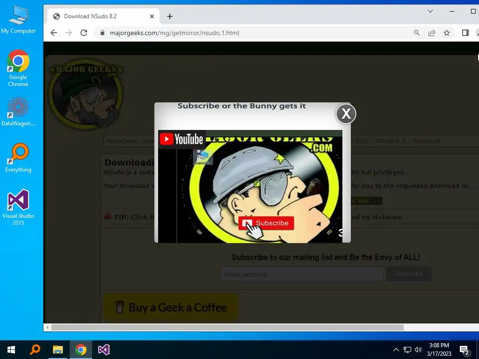Click the red Subscribe button in popup
The width and height of the screenshot is (479, 359).
pyautogui.click(x=266, y=223)
